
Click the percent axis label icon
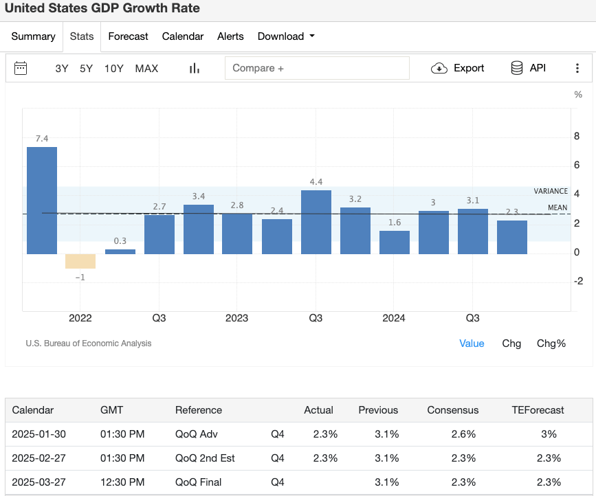577,94
